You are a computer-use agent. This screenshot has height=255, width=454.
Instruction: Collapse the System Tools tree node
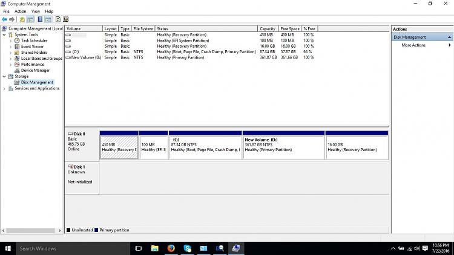click(4, 34)
